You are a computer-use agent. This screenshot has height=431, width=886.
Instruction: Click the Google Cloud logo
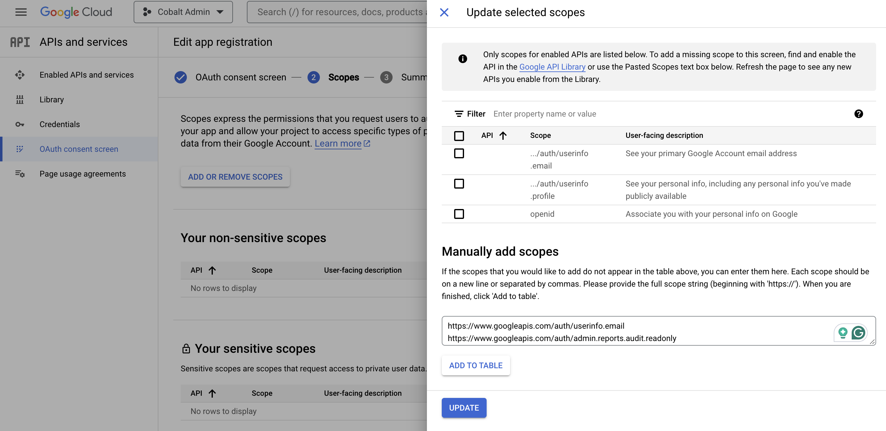click(x=76, y=12)
